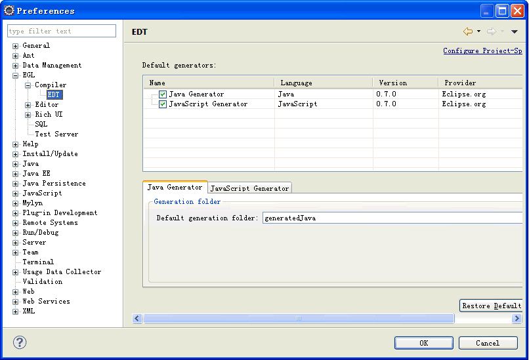Switch to the JavaScript Generator tab
Screen dimensions: 529x360
coord(249,188)
